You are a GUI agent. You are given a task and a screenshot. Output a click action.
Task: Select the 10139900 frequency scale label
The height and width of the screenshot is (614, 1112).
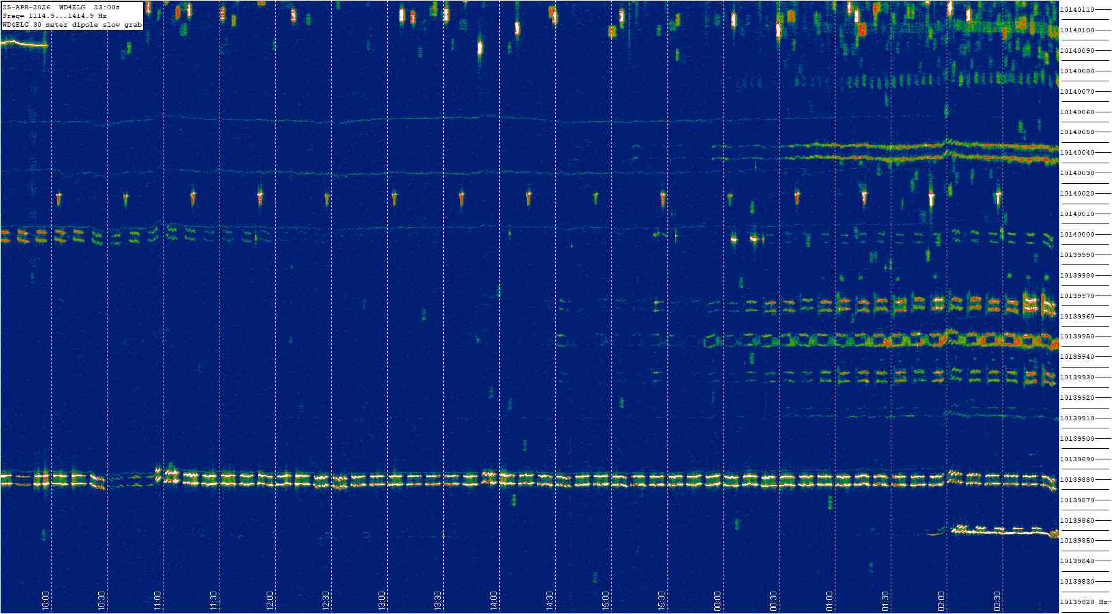click(1077, 439)
